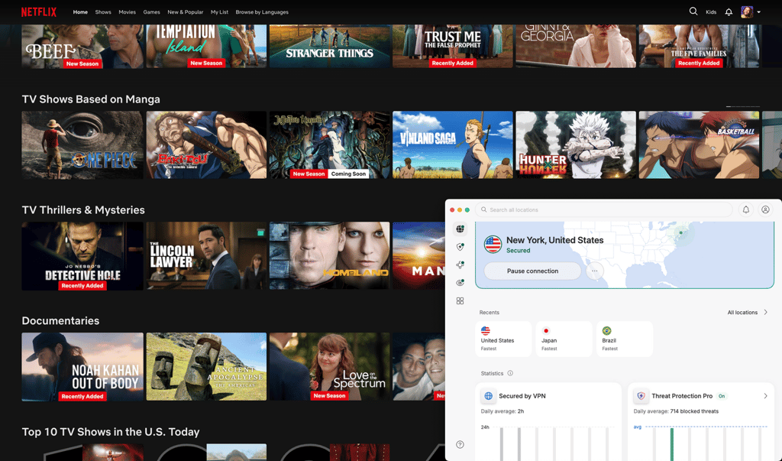Screen dimensions: 782x461
Task: Open the apps grid sidebar icon
Action: 460,300
